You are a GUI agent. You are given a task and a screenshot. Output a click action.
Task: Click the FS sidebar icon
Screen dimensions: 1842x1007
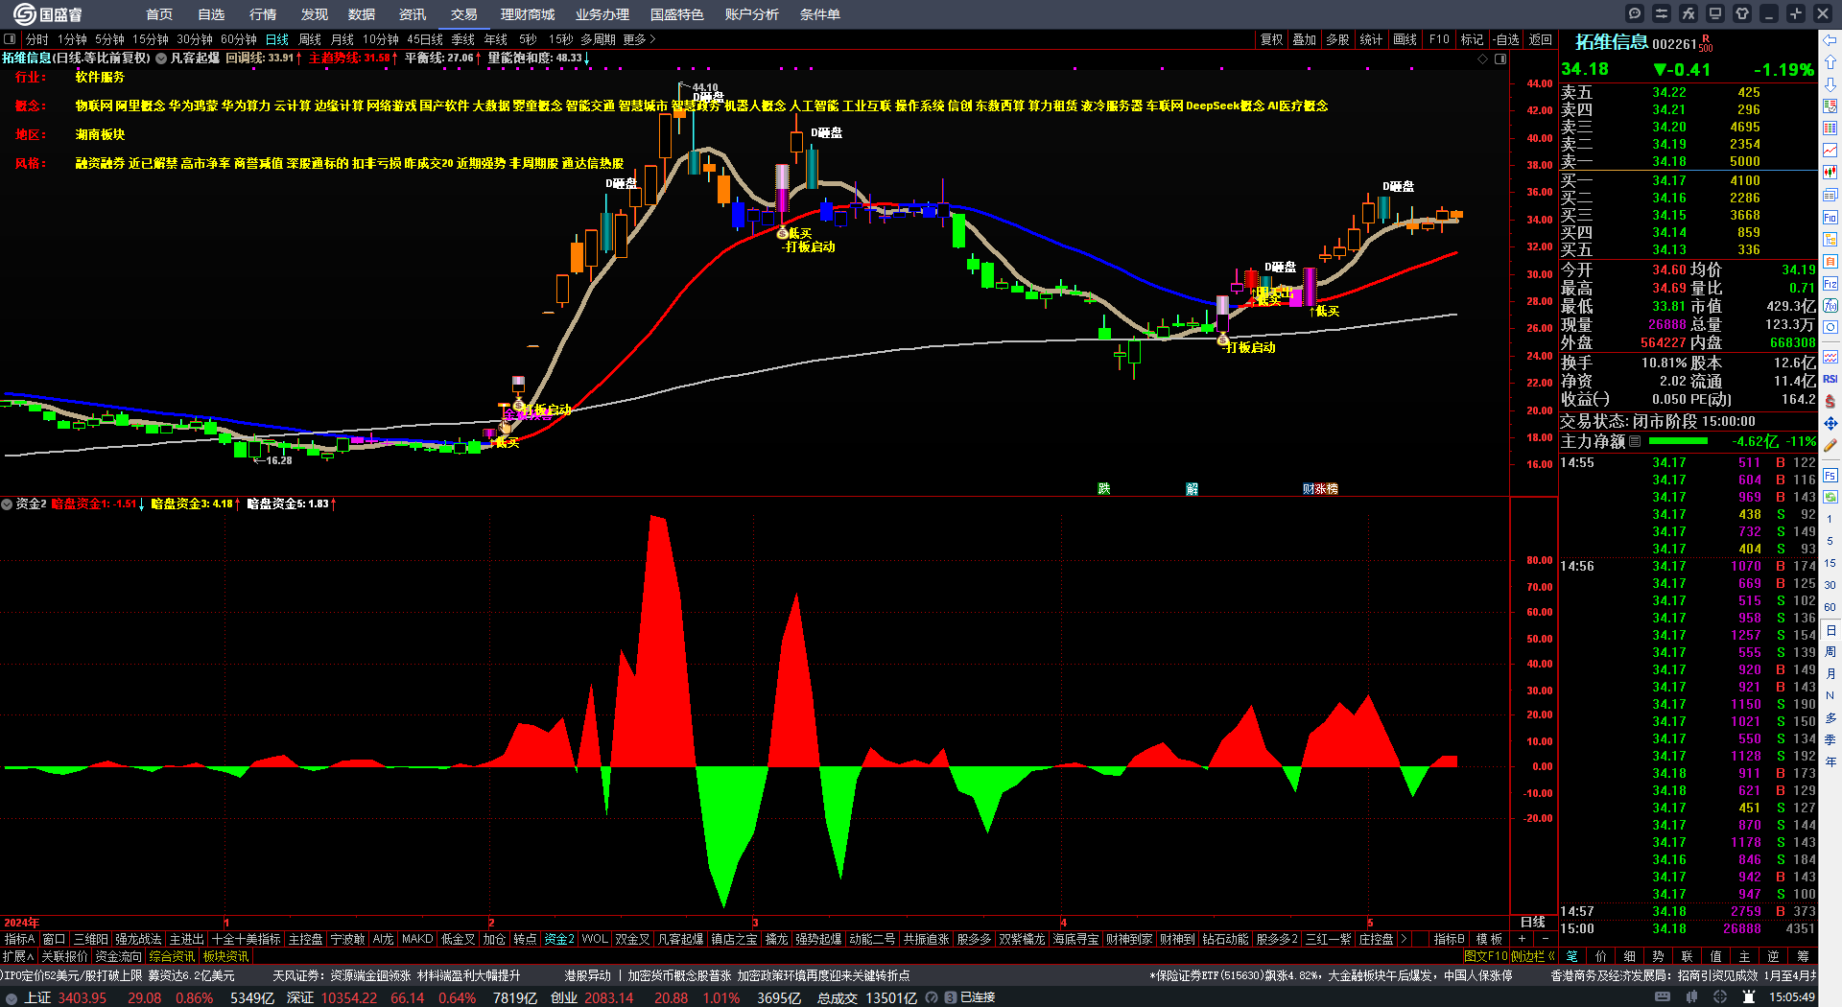pos(1830,475)
